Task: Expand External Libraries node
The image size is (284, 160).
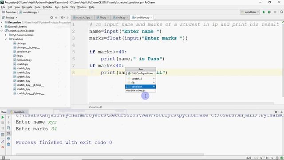Action: (2, 27)
